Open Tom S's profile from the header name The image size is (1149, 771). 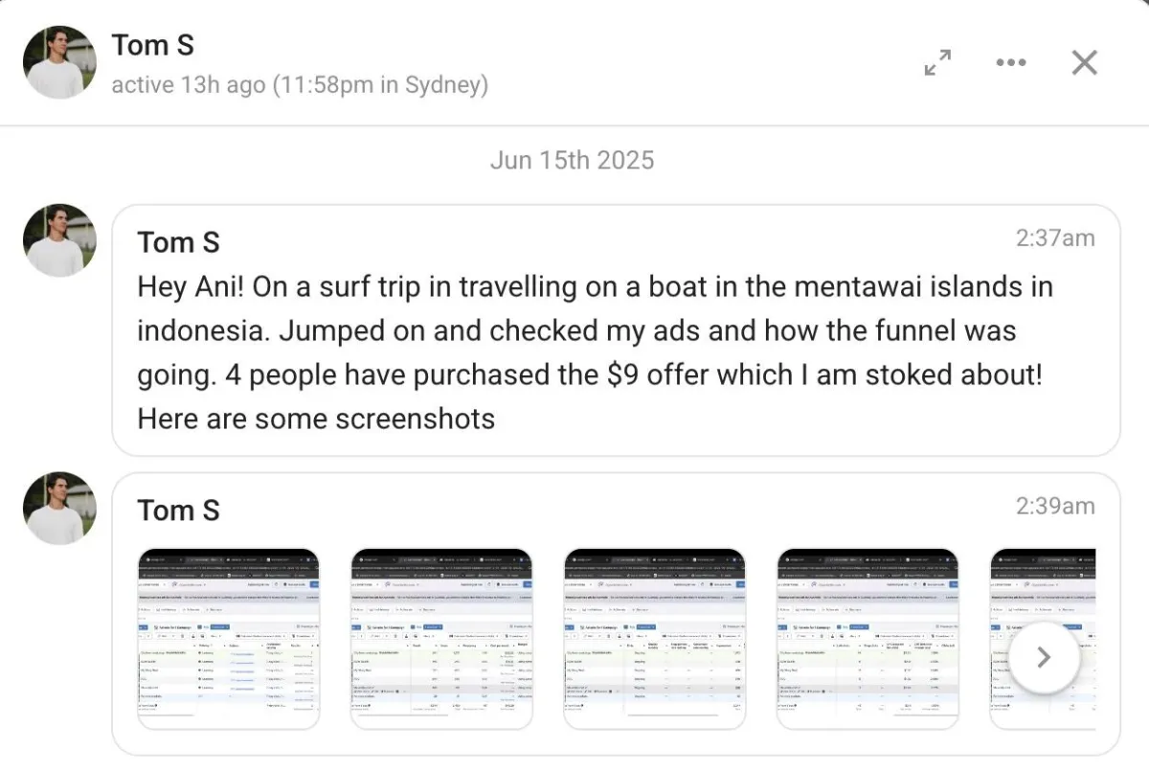153,45
